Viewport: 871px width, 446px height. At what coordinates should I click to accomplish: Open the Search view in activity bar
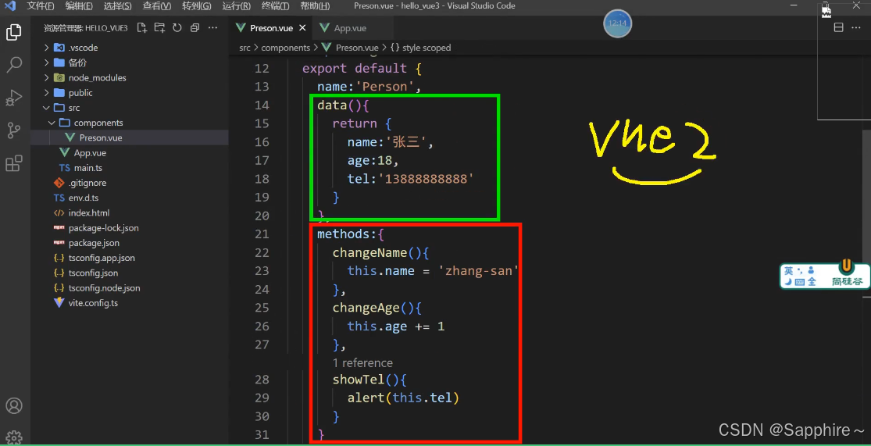point(14,64)
